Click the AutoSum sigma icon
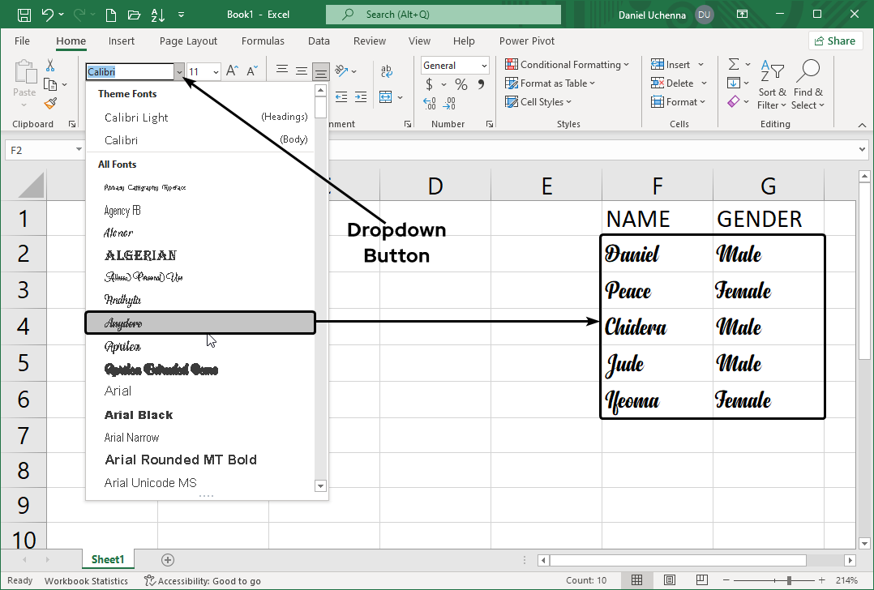Viewport: 874px width, 590px height. [734, 65]
